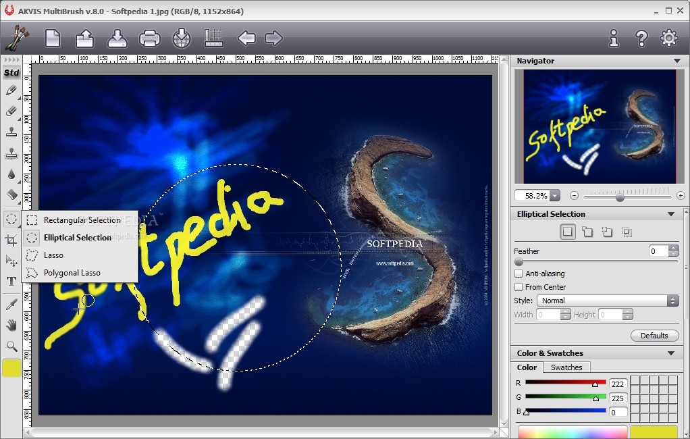The height and width of the screenshot is (439, 690).
Task: Print the image with the printer icon
Action: [x=150, y=38]
